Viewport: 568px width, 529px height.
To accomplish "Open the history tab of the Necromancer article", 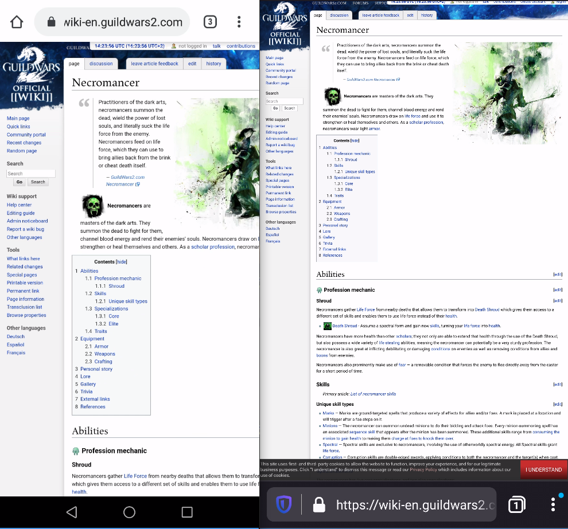I will (x=213, y=64).
